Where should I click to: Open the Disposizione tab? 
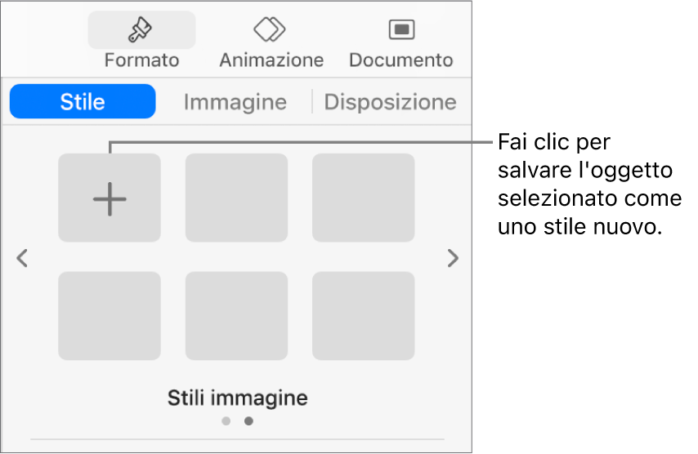(x=390, y=102)
